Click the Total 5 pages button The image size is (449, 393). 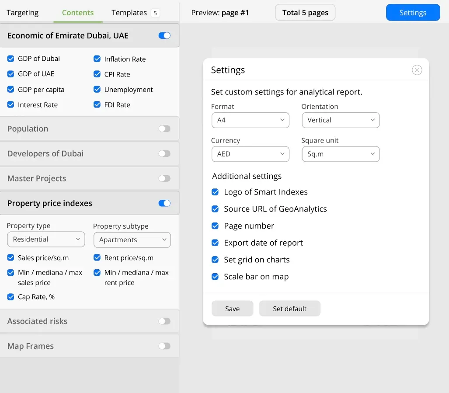point(305,13)
